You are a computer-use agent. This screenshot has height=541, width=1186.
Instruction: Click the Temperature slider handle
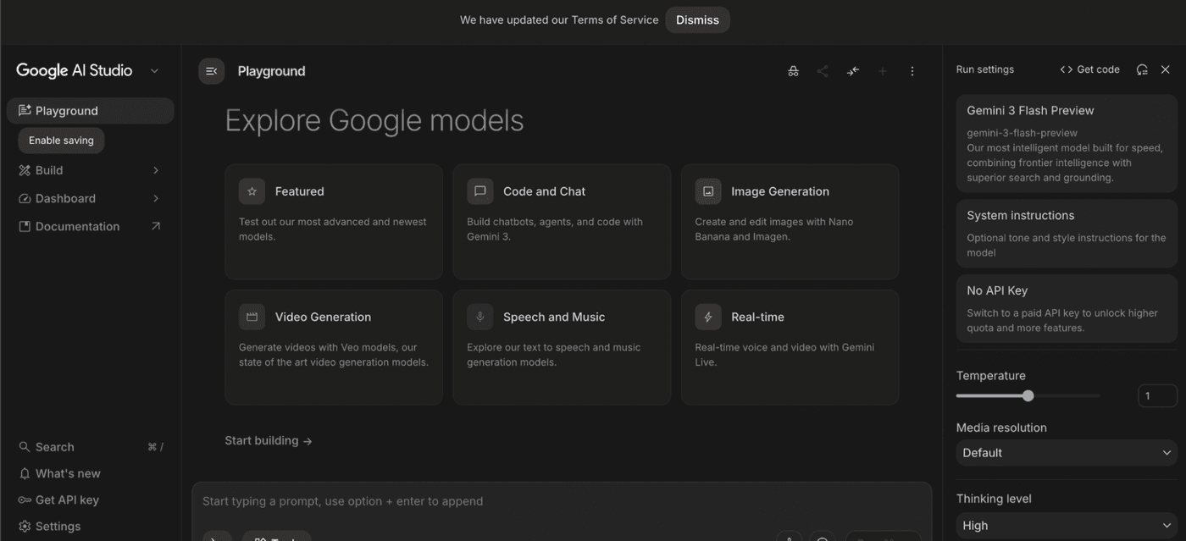point(1028,395)
